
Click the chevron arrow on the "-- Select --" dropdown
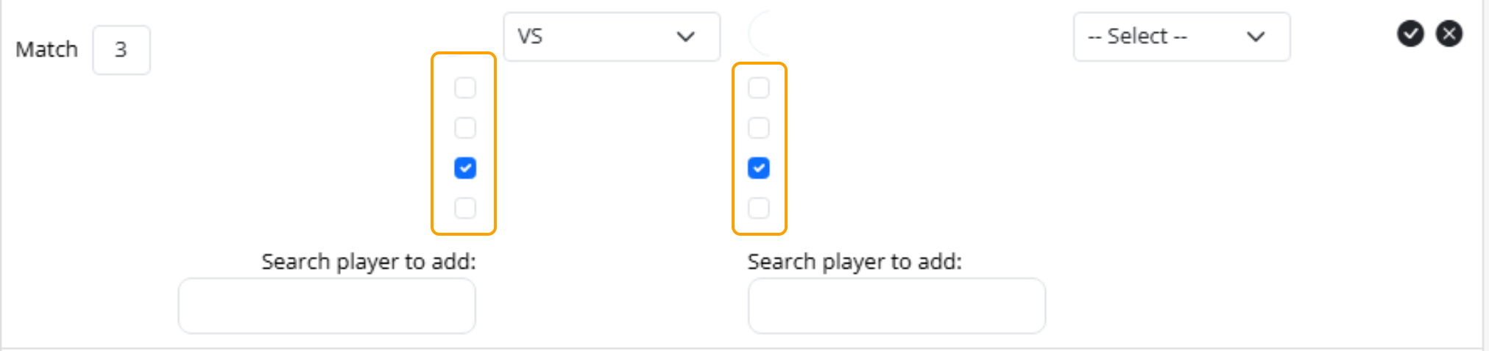tap(1256, 37)
